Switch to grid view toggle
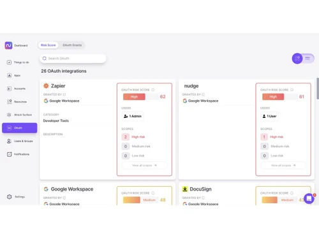This screenshot has height=239, width=319. 297,59
